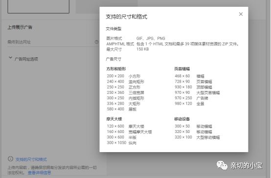
Task: Open the 查看详细信息 link
Action: tap(40, 173)
